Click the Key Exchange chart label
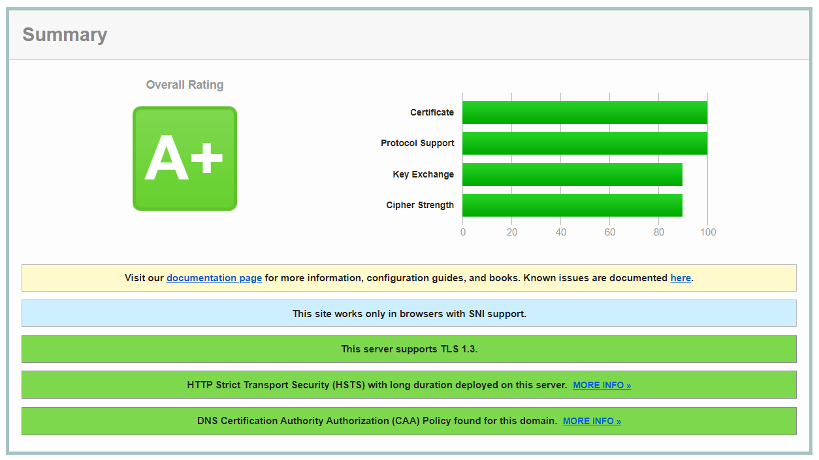Viewport: 819px width, 460px height. tap(424, 174)
